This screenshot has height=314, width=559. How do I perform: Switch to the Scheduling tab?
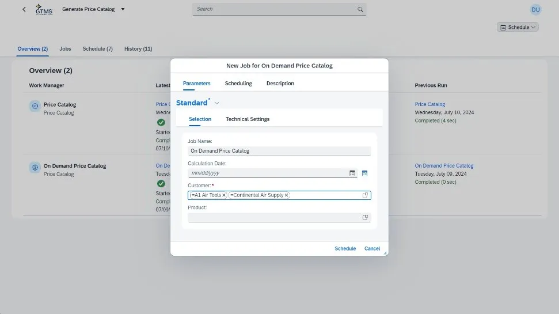click(x=238, y=84)
